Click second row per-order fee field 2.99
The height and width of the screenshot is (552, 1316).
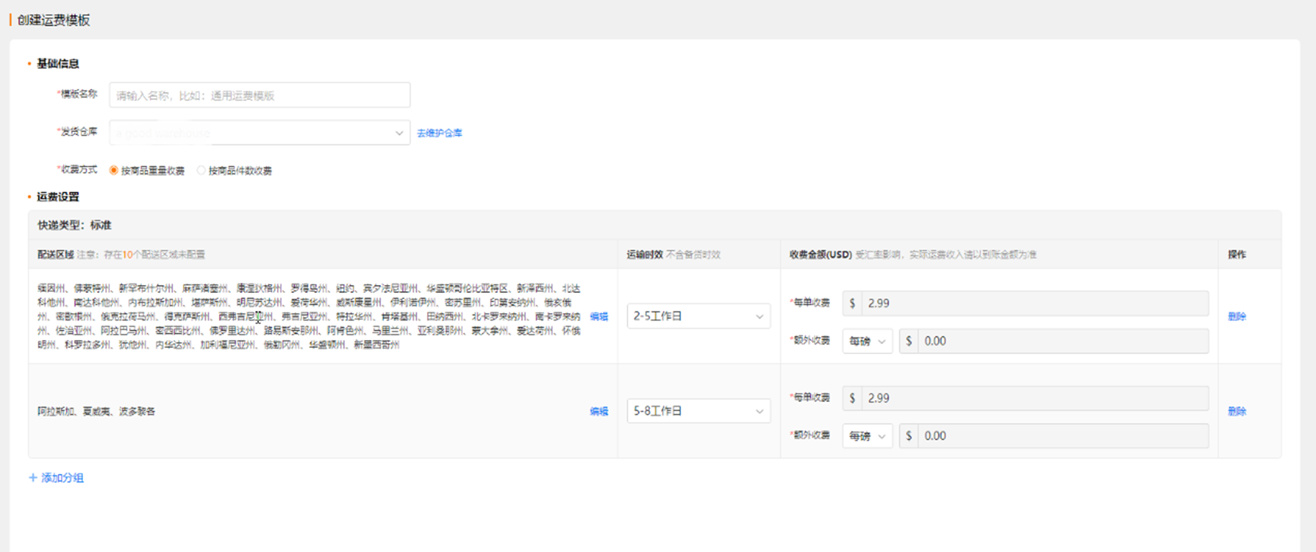(1034, 398)
